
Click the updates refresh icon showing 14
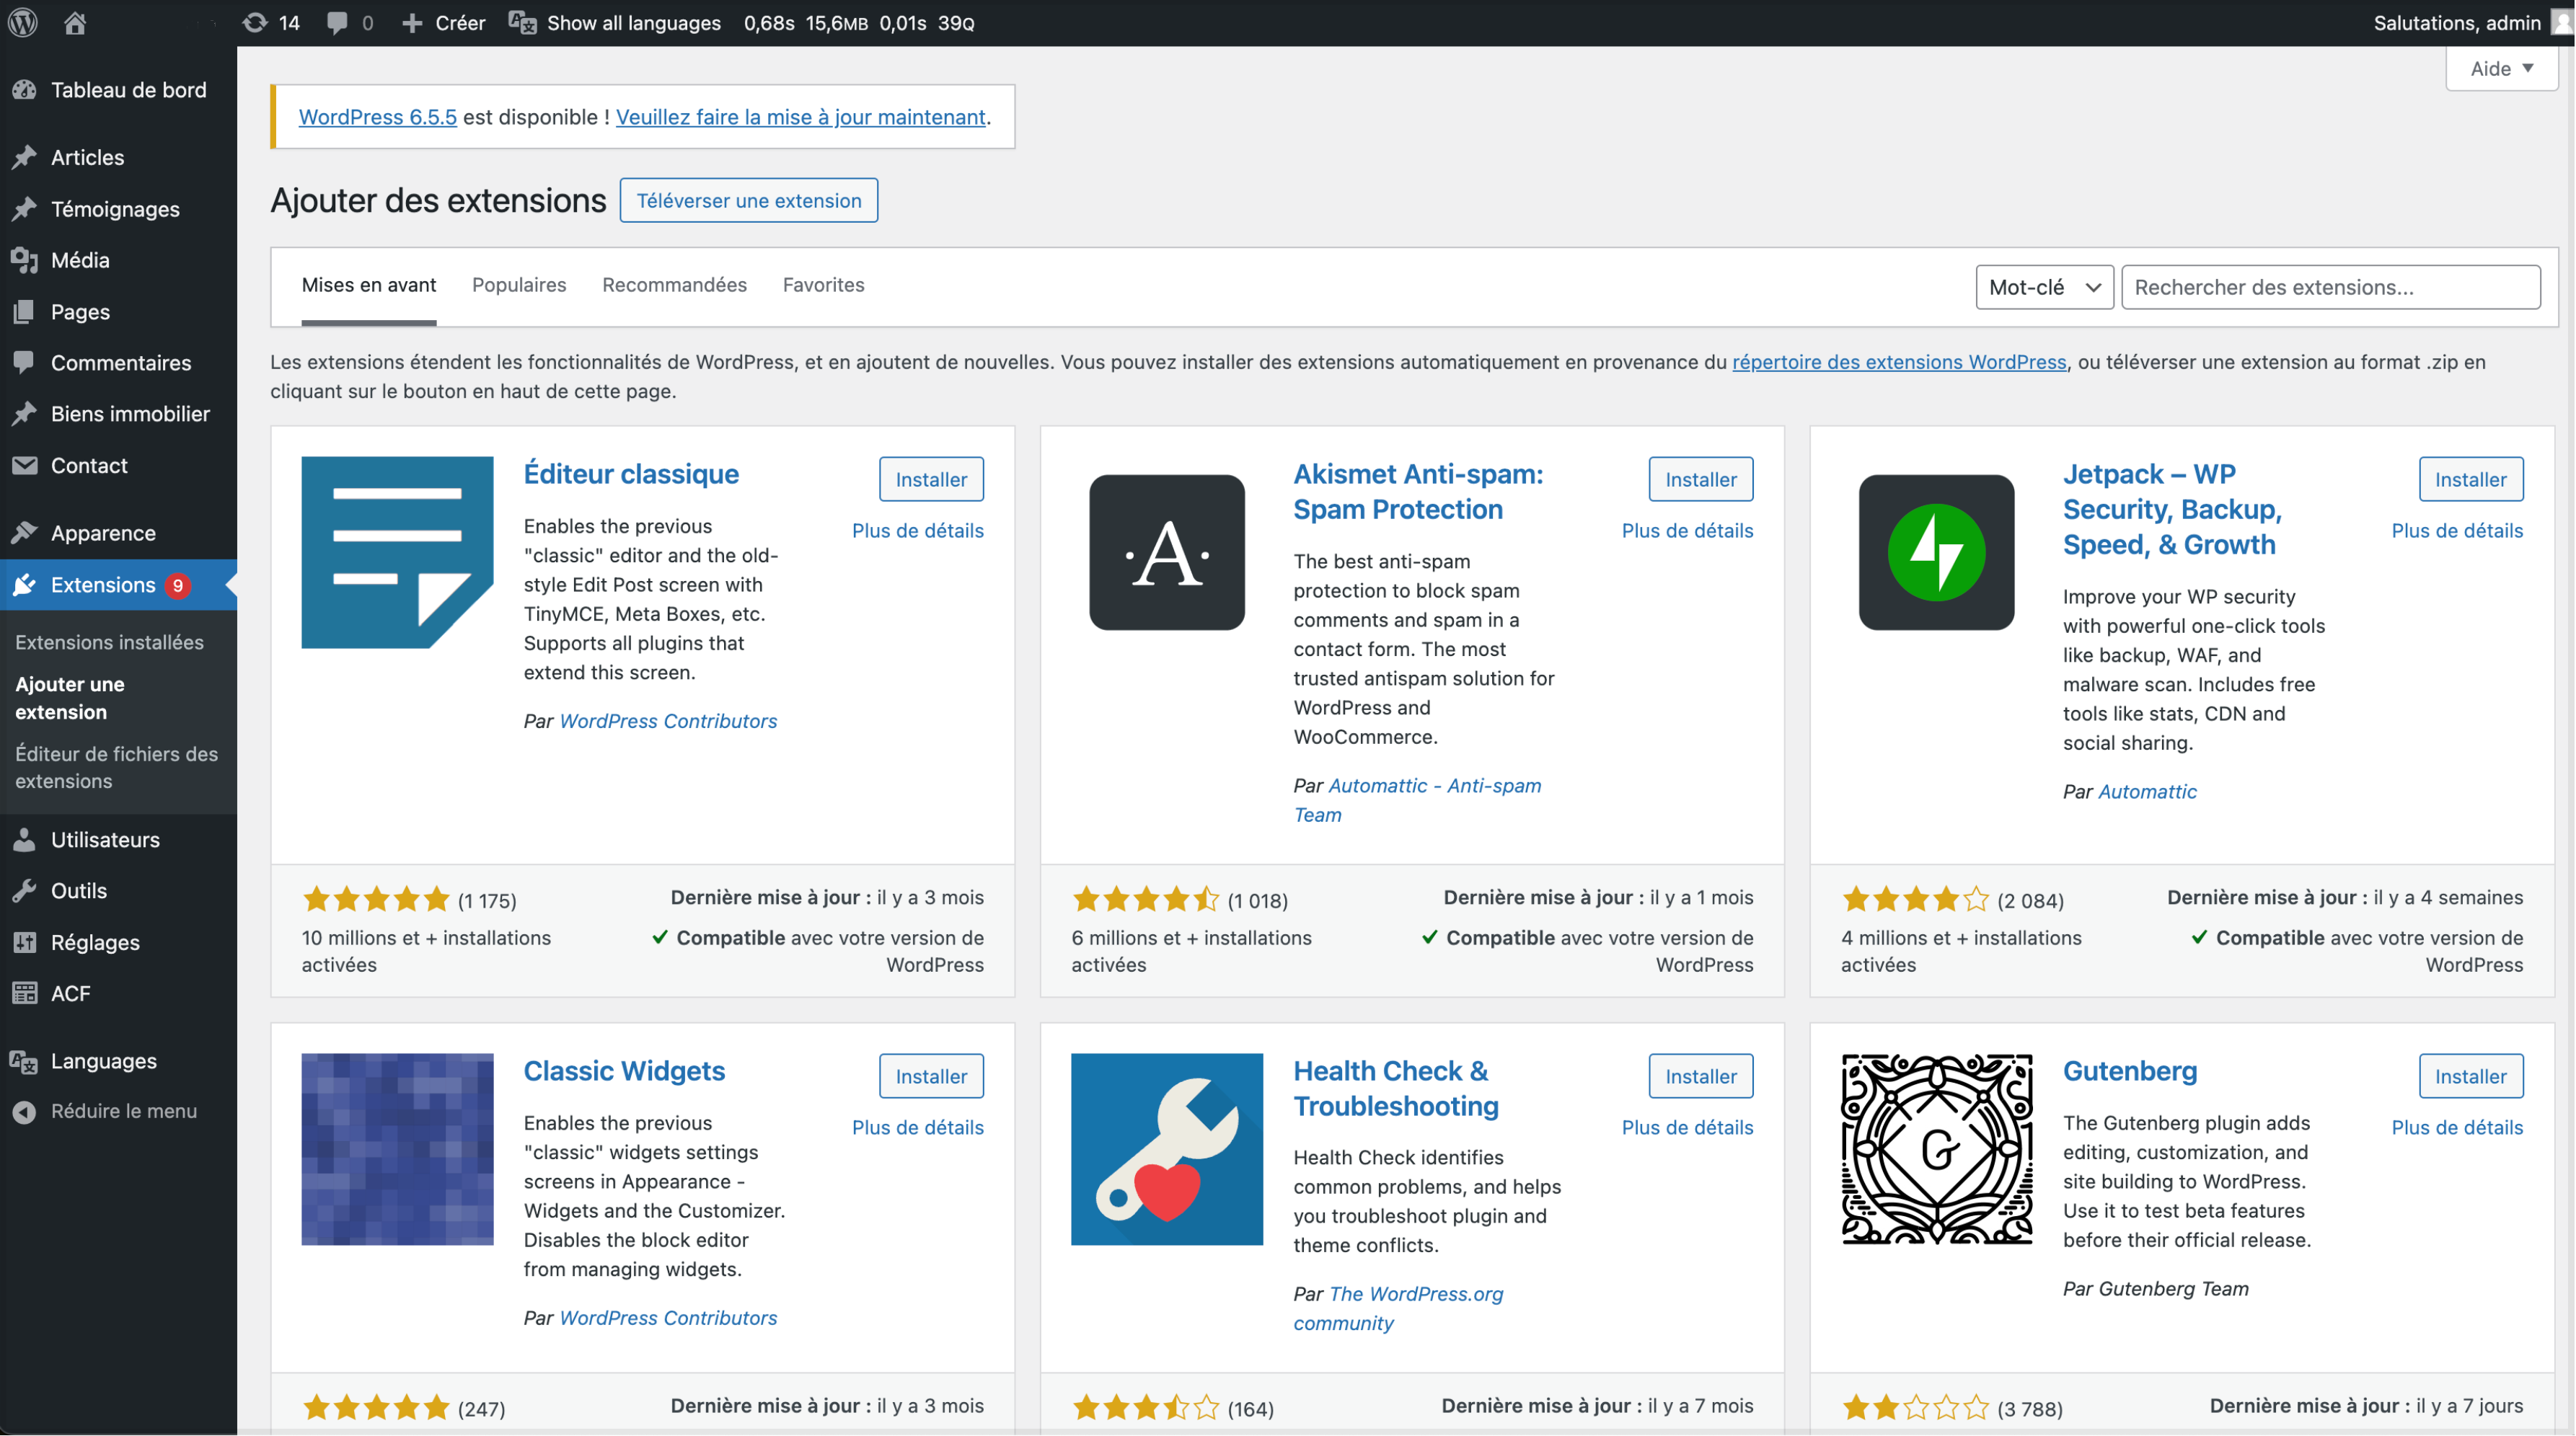[x=256, y=22]
